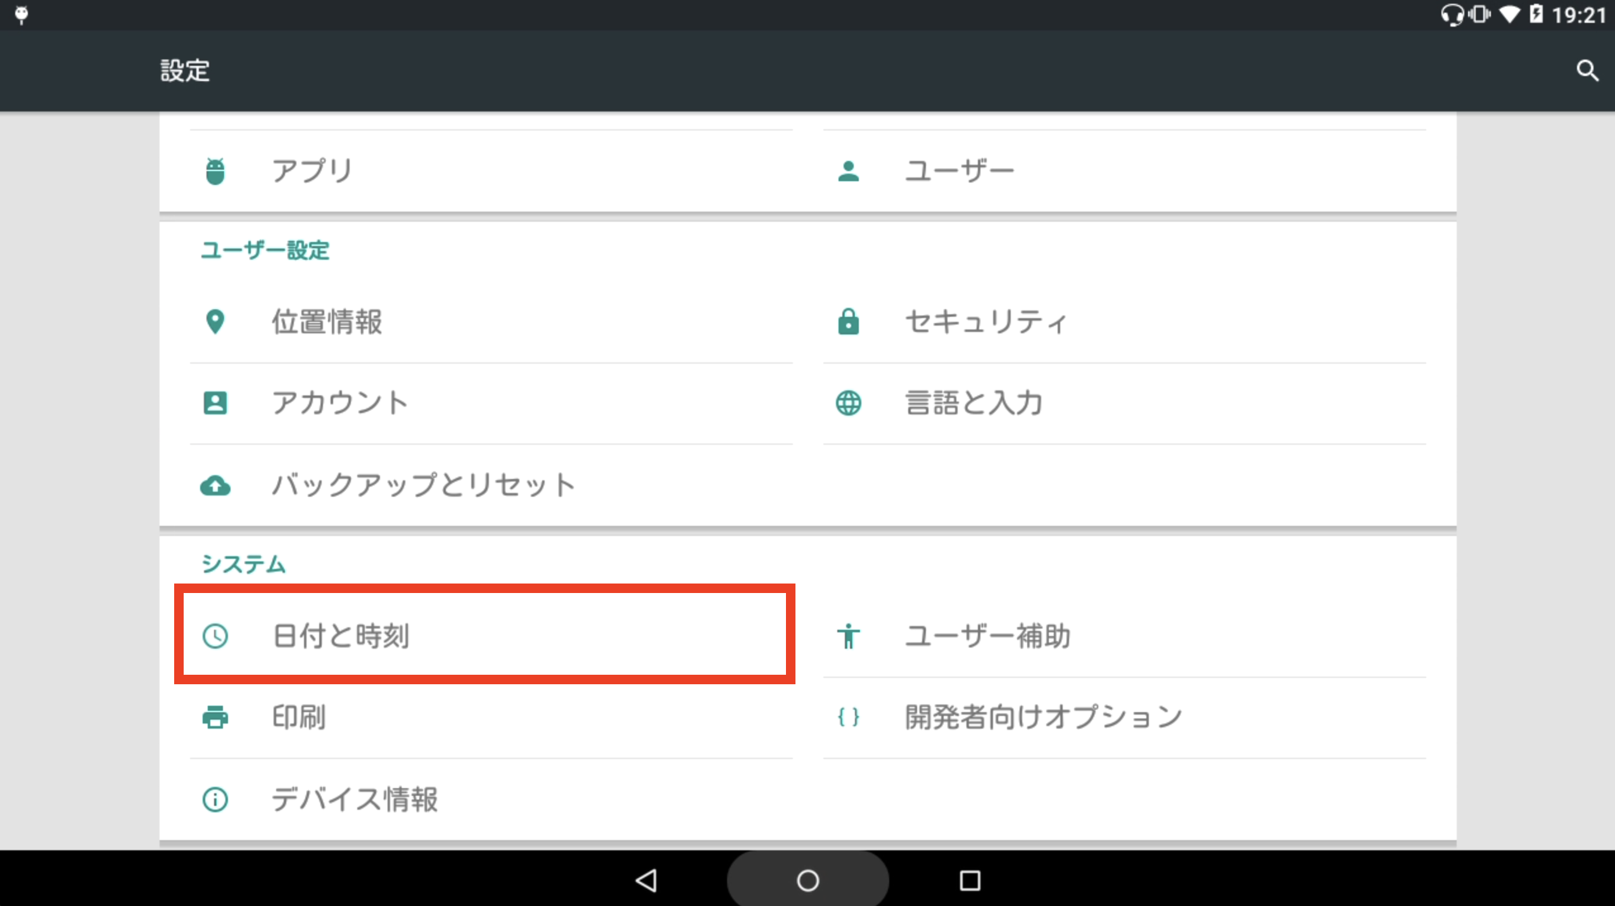Tap the location pin icon
This screenshot has width=1615, height=906.
click(215, 322)
